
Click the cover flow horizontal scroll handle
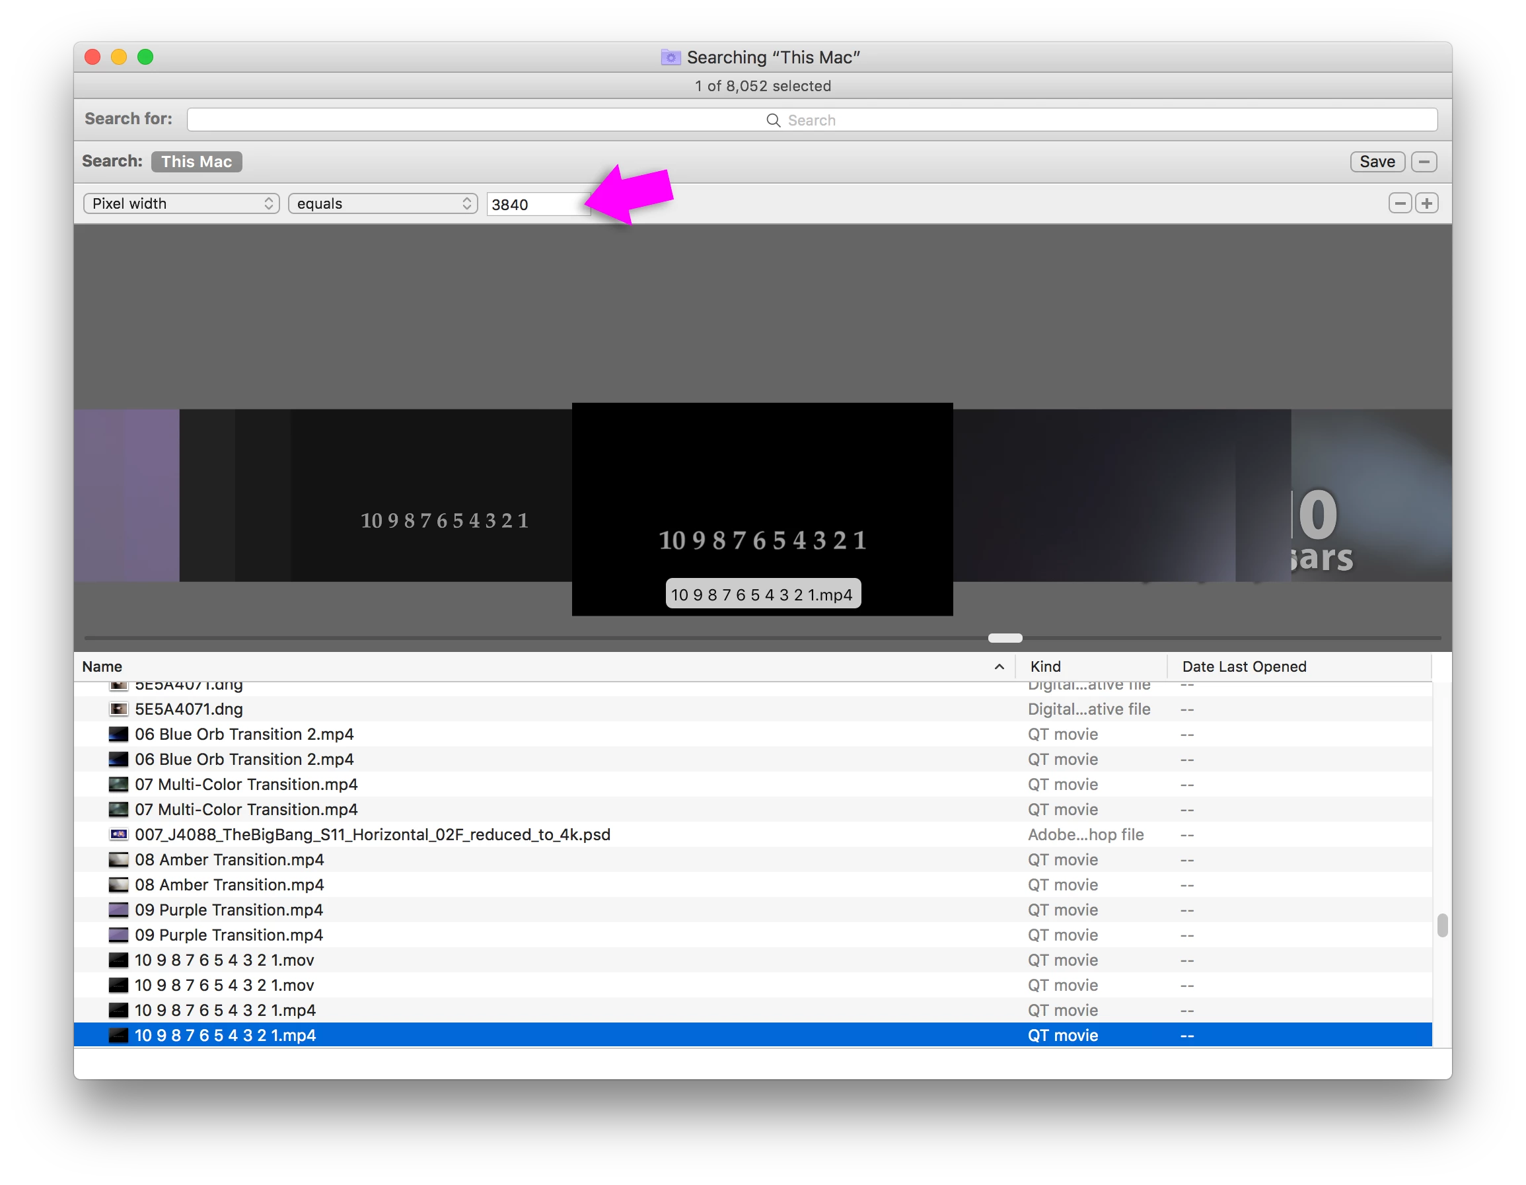1005,638
